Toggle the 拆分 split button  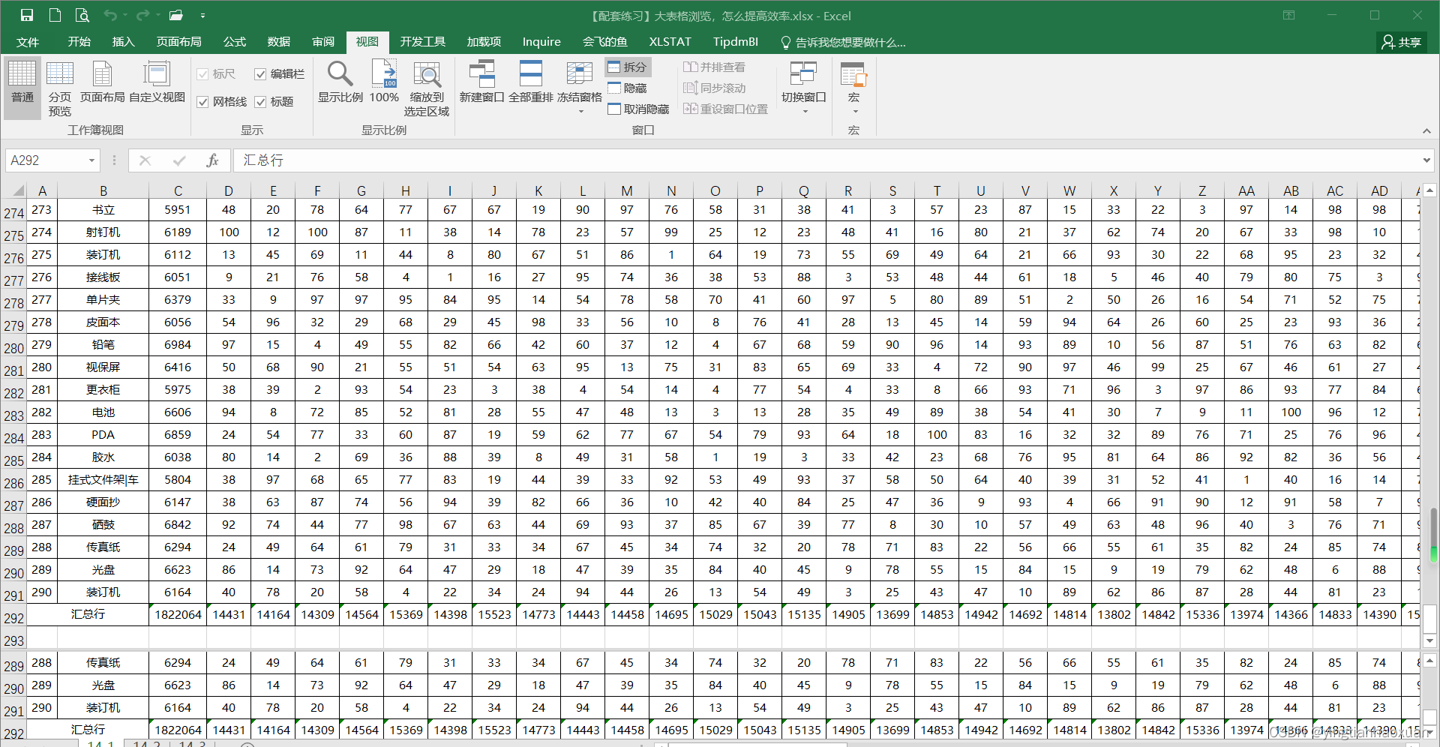click(x=628, y=67)
